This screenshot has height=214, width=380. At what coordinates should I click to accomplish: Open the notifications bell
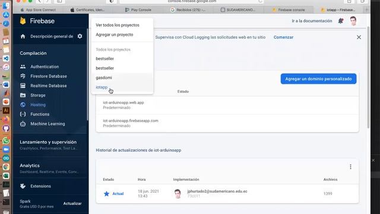(341, 21)
